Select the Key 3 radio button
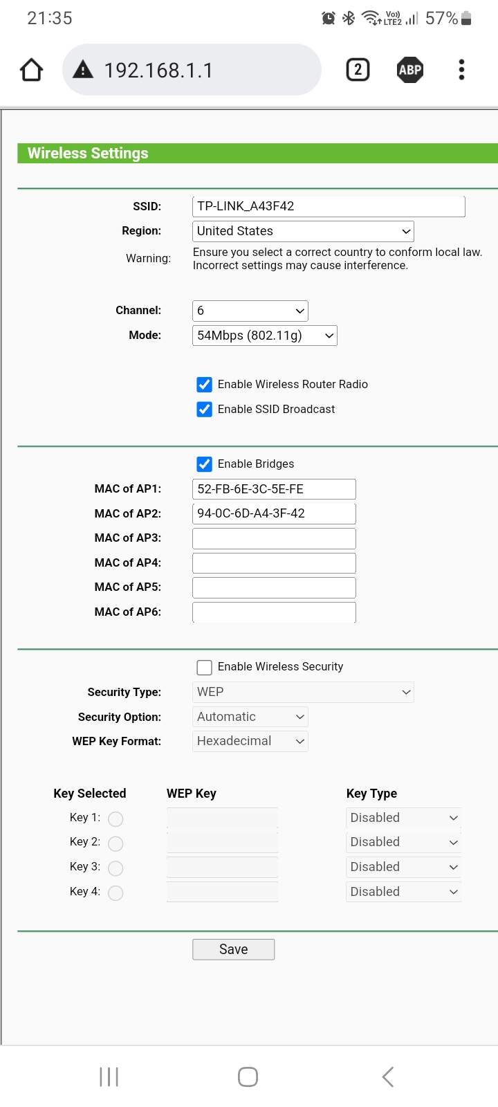 [x=116, y=868]
